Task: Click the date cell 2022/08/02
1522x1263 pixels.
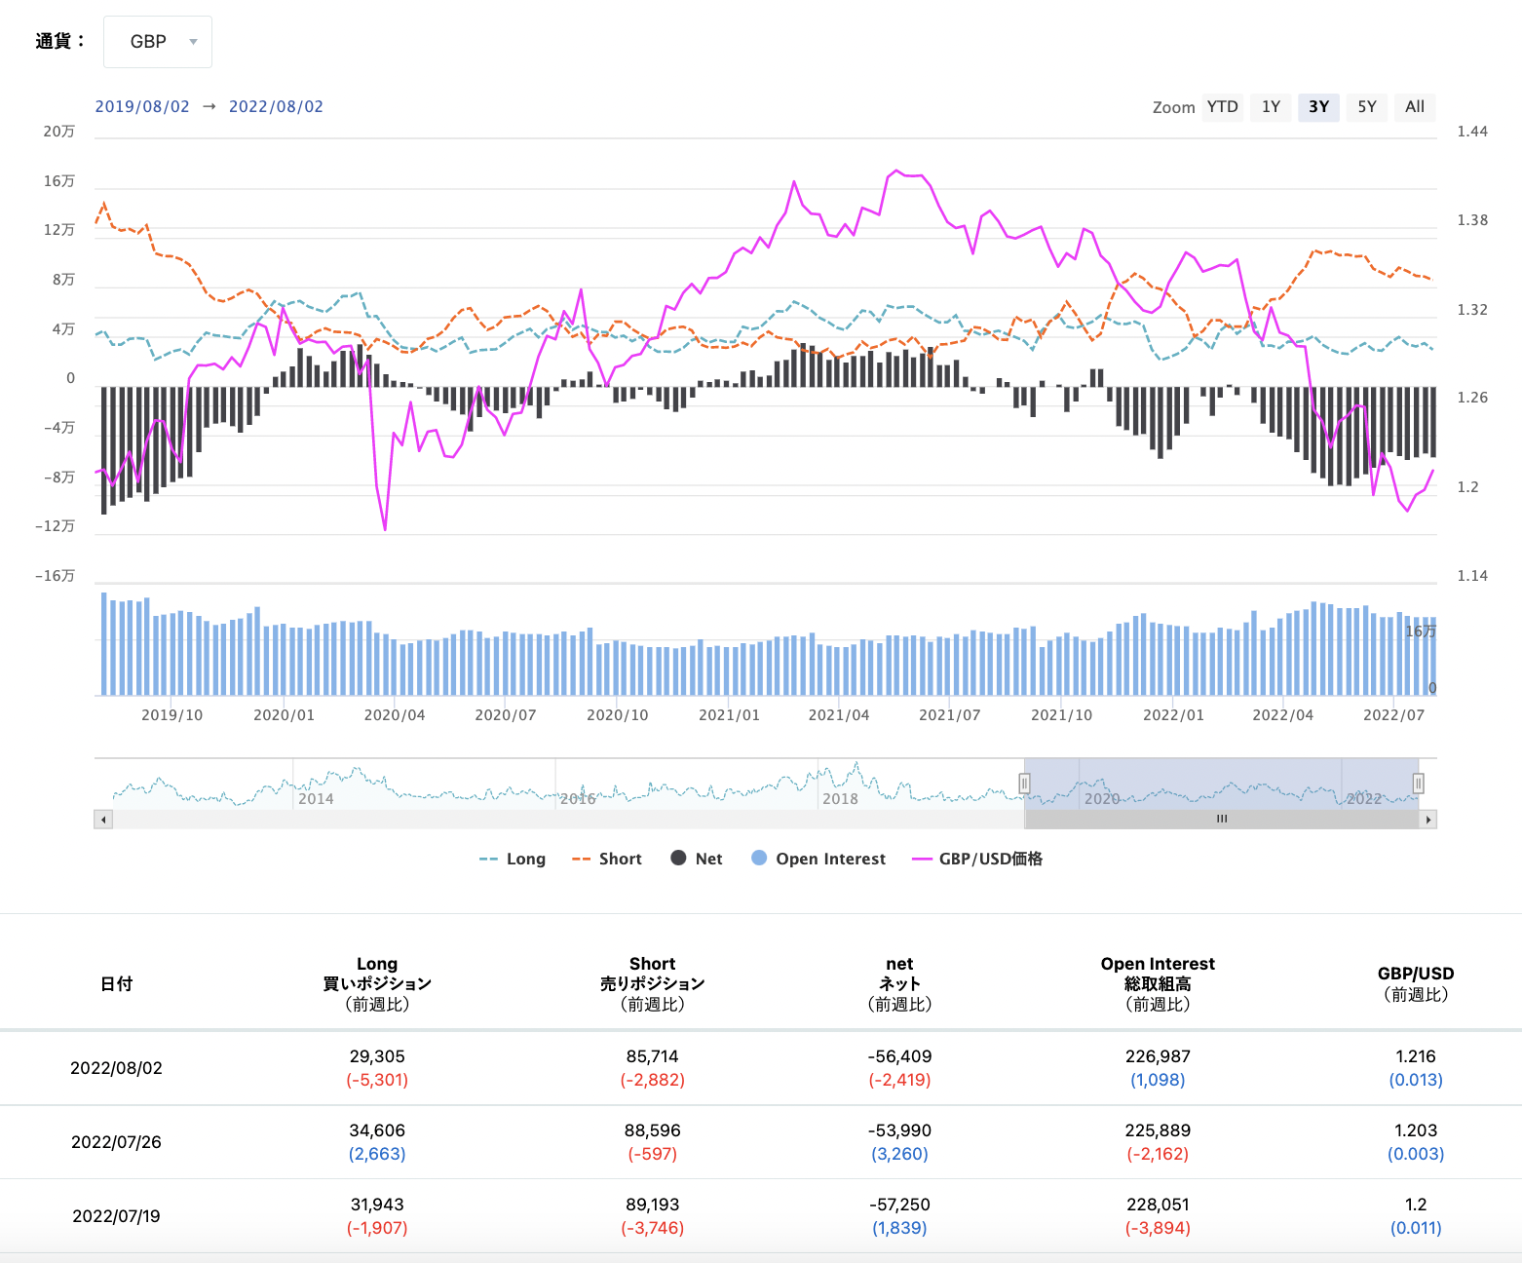Action: tap(117, 1068)
